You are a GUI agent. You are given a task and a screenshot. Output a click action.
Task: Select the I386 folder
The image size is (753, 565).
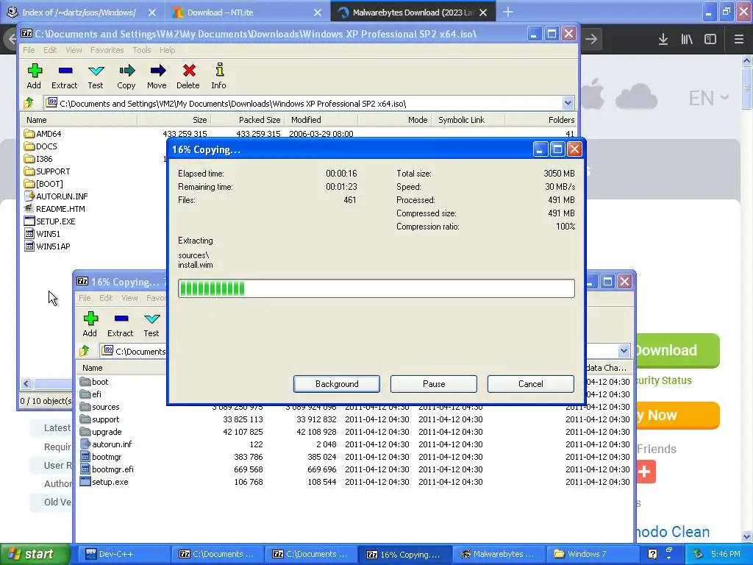pos(38,159)
